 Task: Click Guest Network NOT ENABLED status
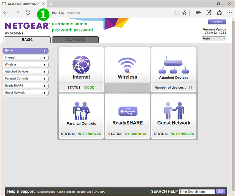coord(182,134)
